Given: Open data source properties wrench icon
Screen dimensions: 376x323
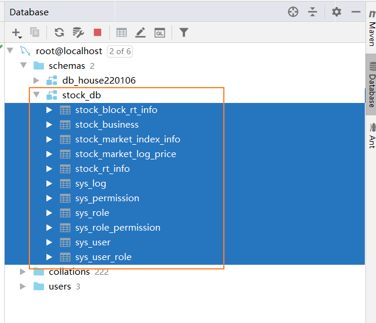Looking at the screenshot, I should pos(78,32).
